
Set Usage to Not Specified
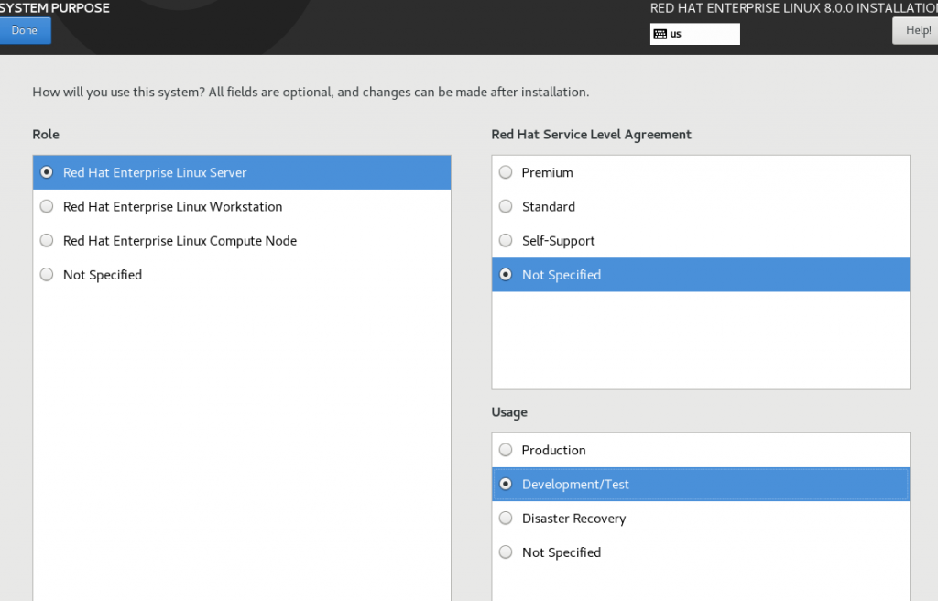561,552
